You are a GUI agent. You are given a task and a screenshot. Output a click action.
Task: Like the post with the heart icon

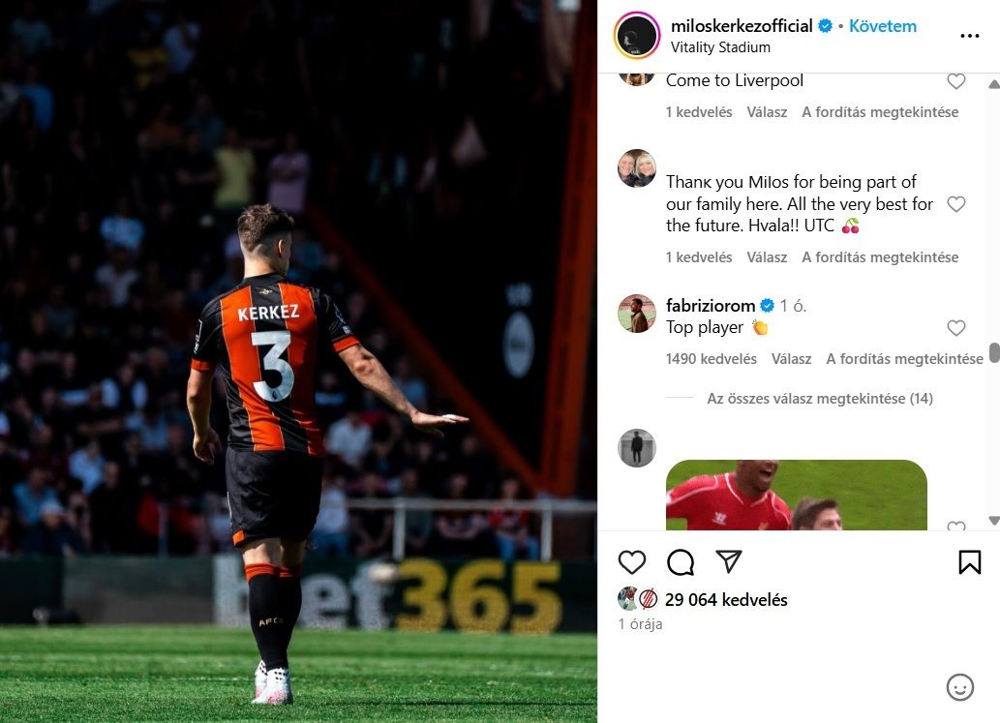(632, 562)
